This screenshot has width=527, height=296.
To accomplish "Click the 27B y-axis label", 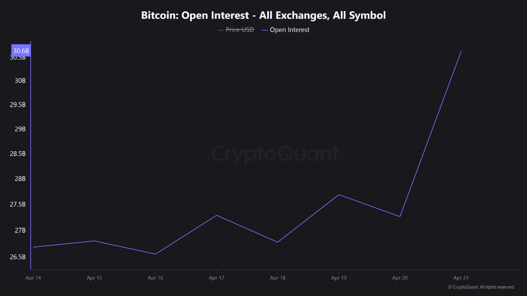I will pyautogui.click(x=20, y=230).
